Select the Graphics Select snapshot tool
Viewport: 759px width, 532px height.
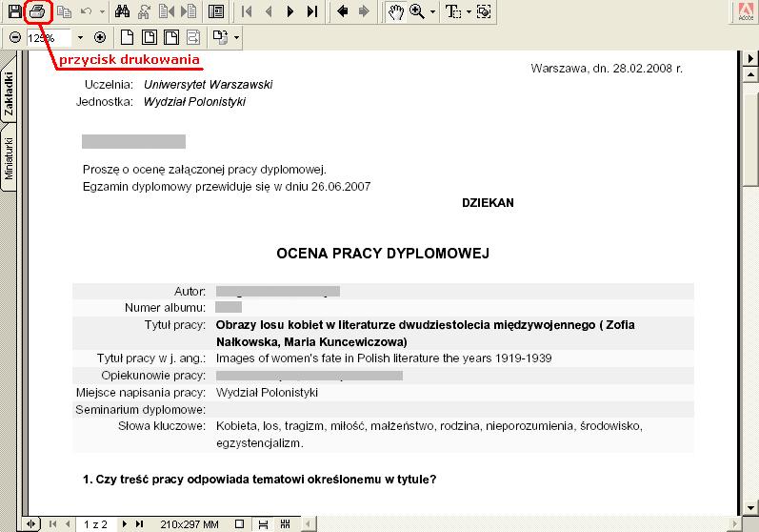(x=484, y=11)
